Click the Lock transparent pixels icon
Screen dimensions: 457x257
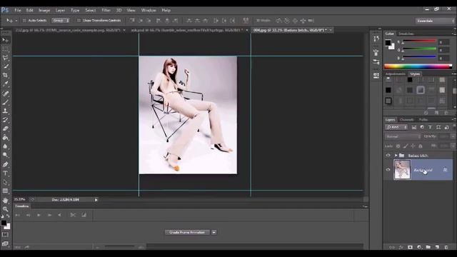click(x=398, y=146)
